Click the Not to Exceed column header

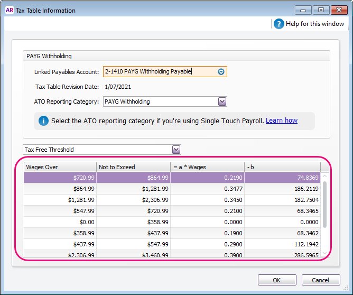133,167
